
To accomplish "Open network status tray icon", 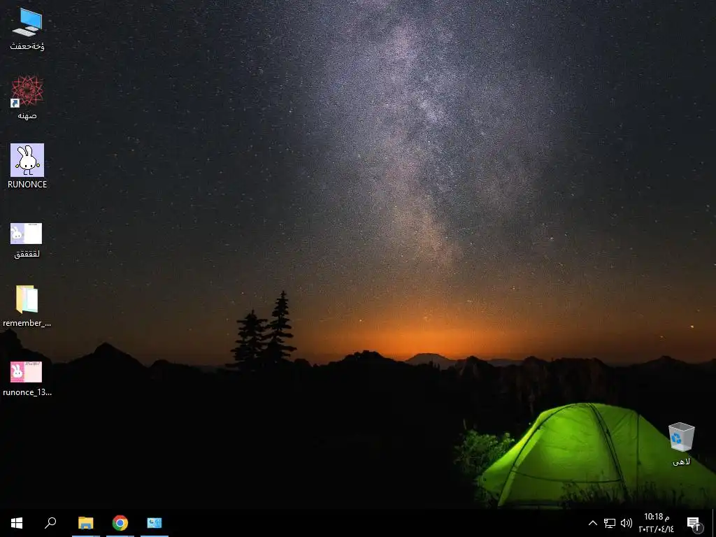I will [x=610, y=523].
